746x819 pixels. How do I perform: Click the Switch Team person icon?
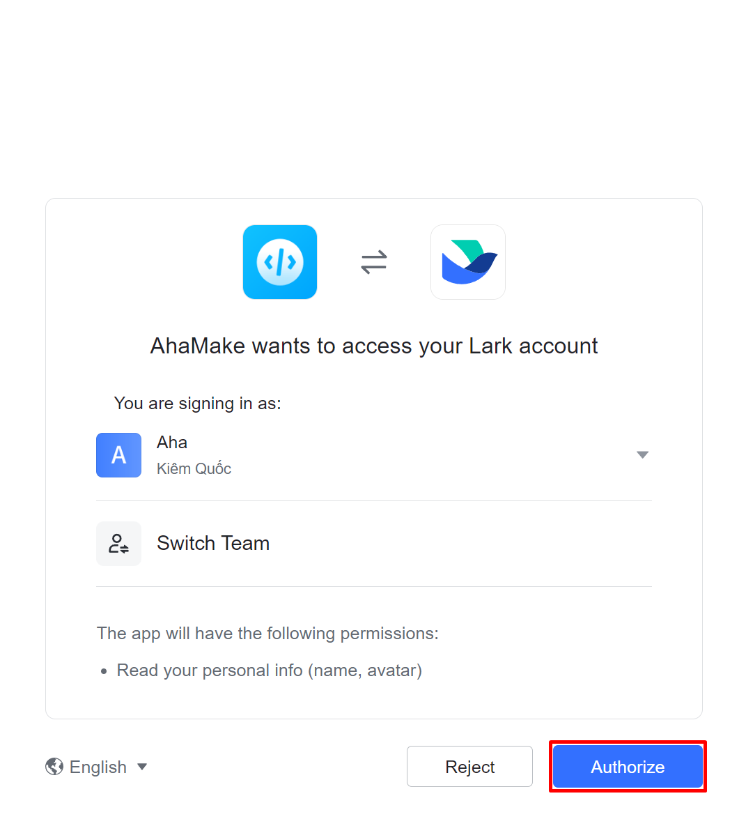coord(118,543)
